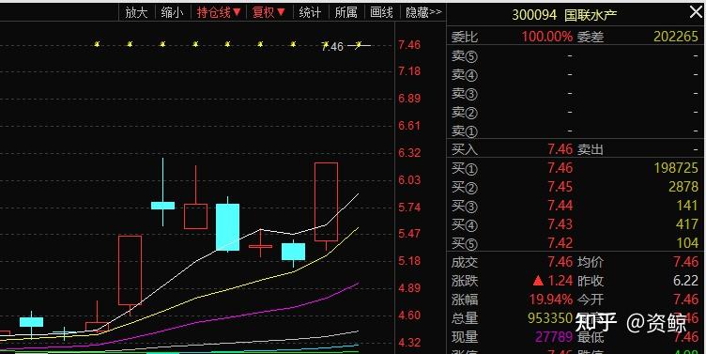Click the 买④ price 7.43
Viewport: 706px width, 354px height.
560,224
